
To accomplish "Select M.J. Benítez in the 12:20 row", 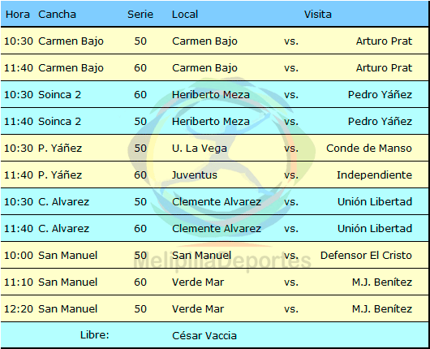I will coord(382,309).
